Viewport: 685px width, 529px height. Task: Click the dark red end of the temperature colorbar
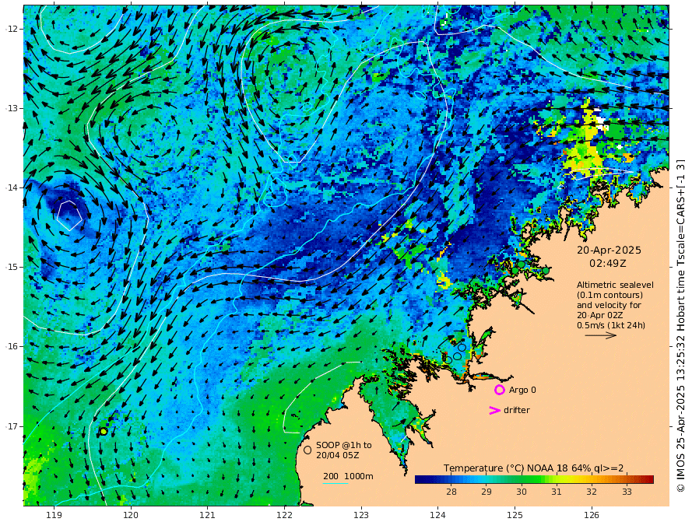coord(648,480)
